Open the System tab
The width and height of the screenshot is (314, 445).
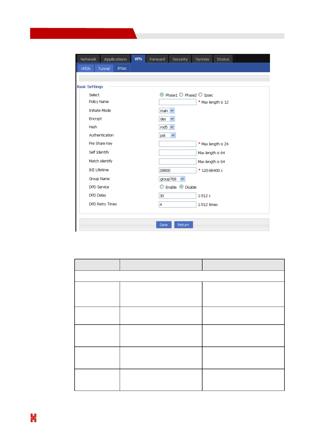(x=202, y=59)
